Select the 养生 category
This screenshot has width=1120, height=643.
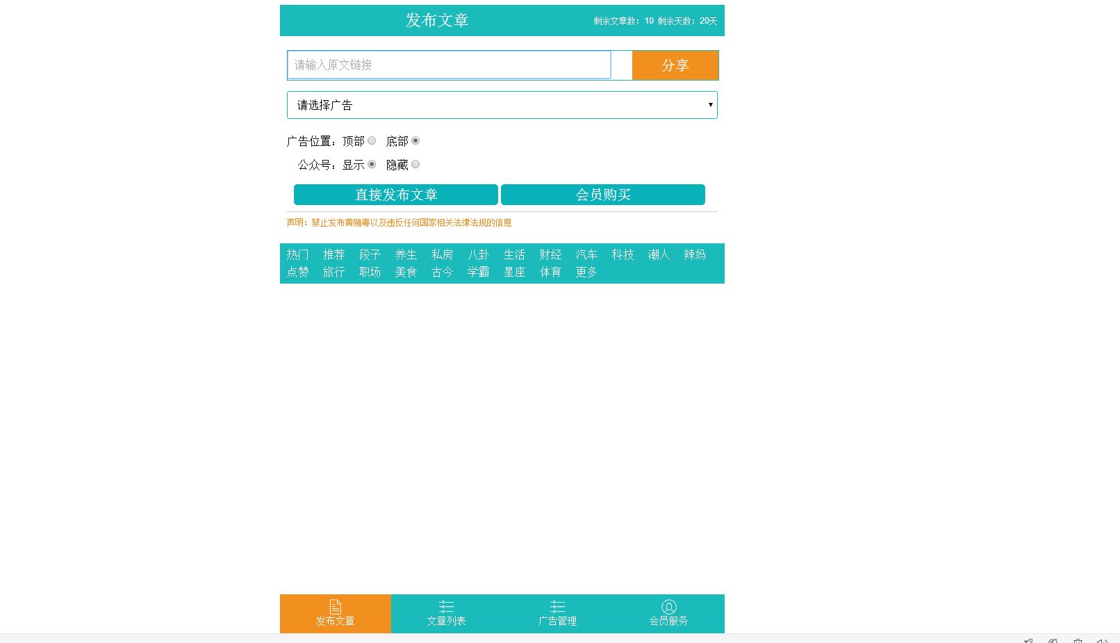pos(406,254)
